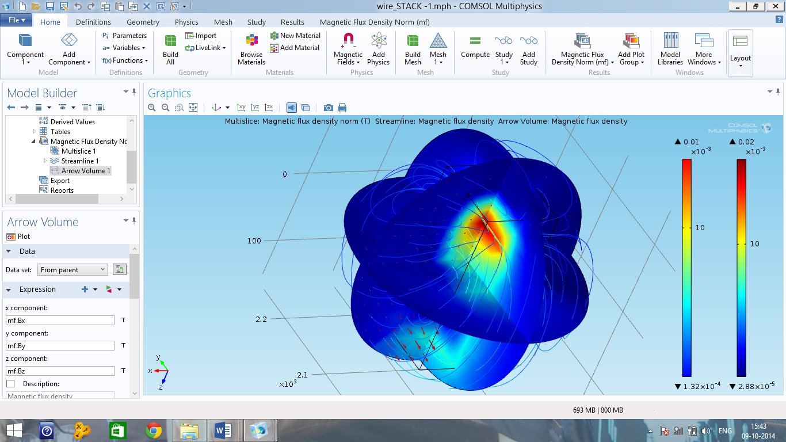This screenshot has height=442, width=786.
Task: Collapse the Data section
Action: tap(9, 252)
